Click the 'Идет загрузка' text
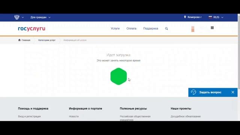This screenshot has height=135, width=240. click(118, 55)
